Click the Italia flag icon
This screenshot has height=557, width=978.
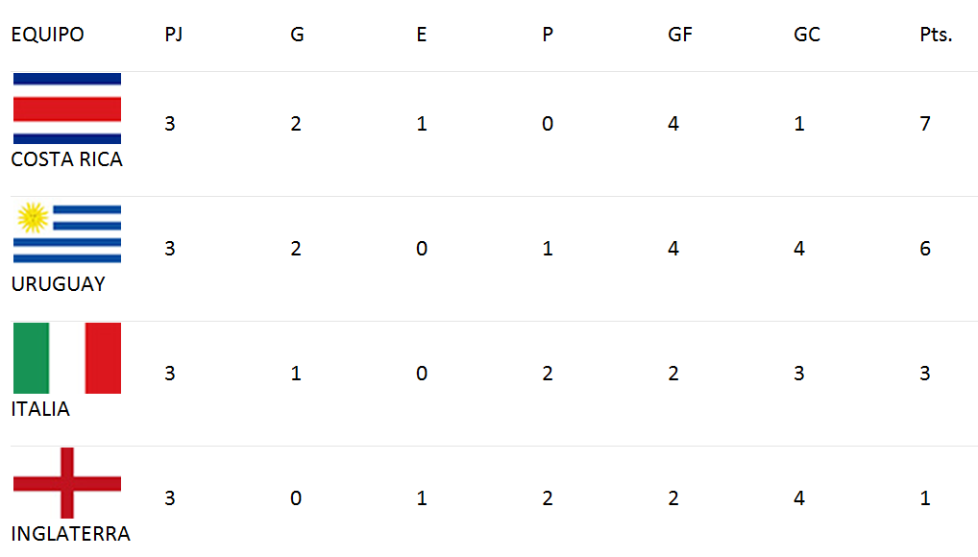[x=67, y=358]
